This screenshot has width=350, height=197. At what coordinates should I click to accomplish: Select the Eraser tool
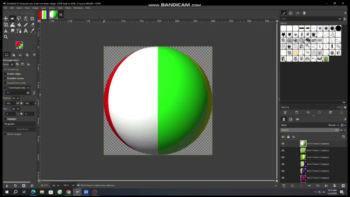[x=32, y=25]
